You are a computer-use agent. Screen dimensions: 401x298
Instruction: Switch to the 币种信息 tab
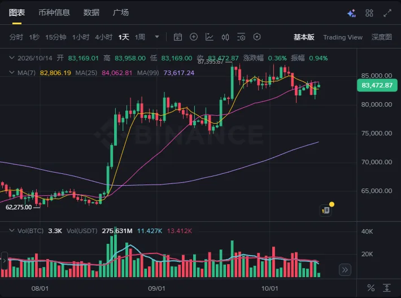[54, 12]
